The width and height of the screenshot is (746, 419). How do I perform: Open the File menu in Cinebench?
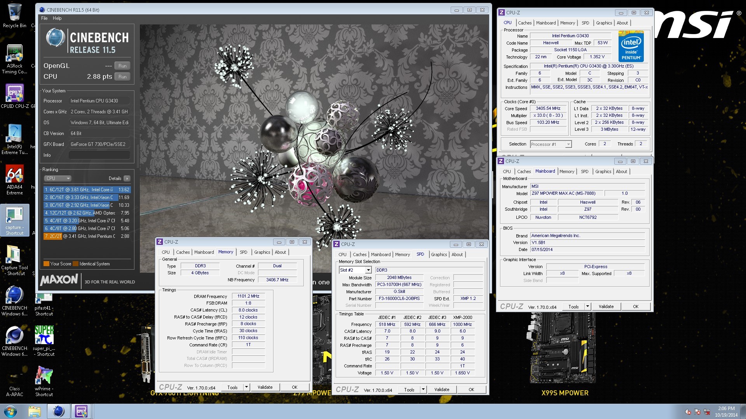pyautogui.click(x=44, y=18)
